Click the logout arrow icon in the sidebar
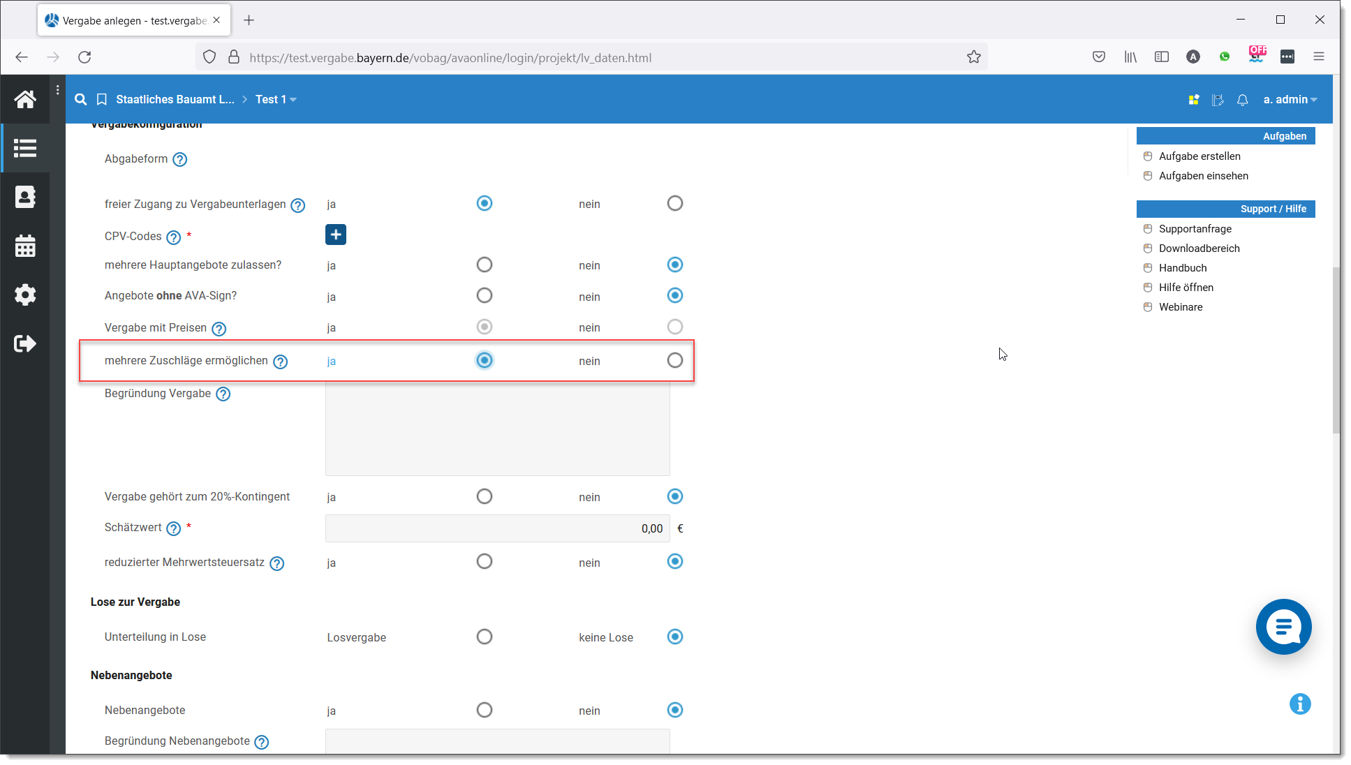 coord(25,343)
